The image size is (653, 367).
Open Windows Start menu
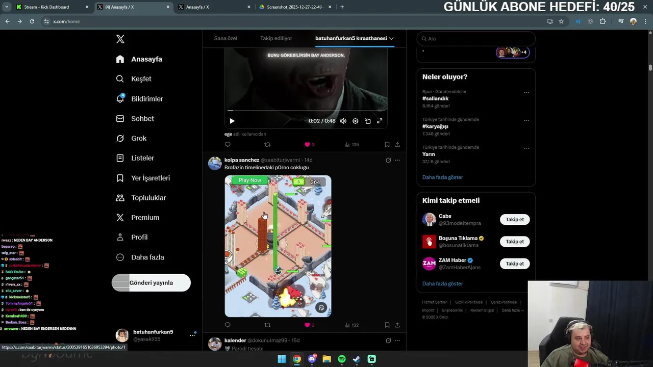pyautogui.click(x=282, y=359)
